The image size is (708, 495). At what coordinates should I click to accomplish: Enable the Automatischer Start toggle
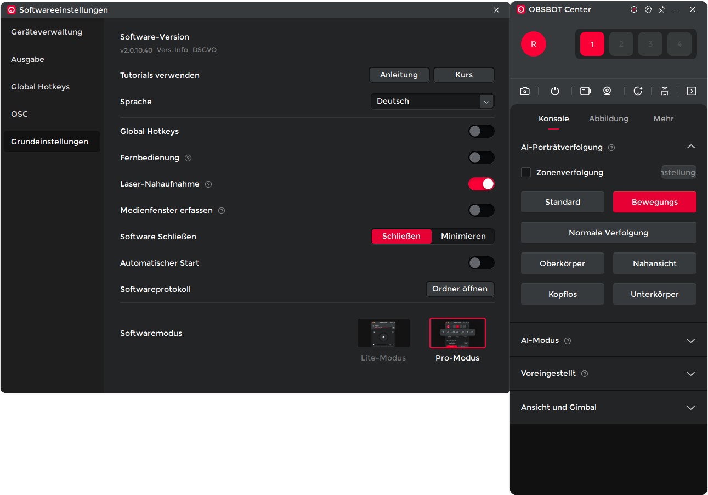(481, 263)
